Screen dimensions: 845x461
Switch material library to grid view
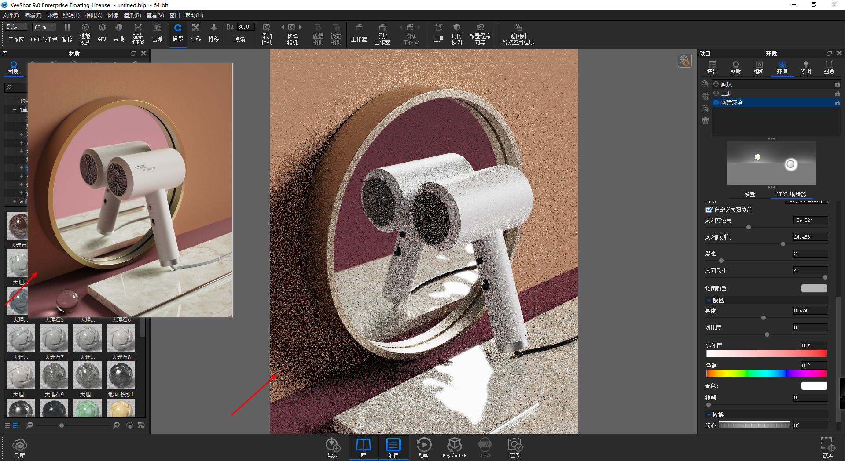coord(16,425)
